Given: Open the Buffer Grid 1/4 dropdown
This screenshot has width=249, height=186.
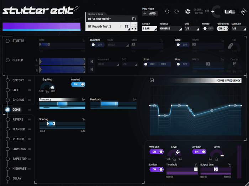Looking at the screenshot, I should coord(129,64).
